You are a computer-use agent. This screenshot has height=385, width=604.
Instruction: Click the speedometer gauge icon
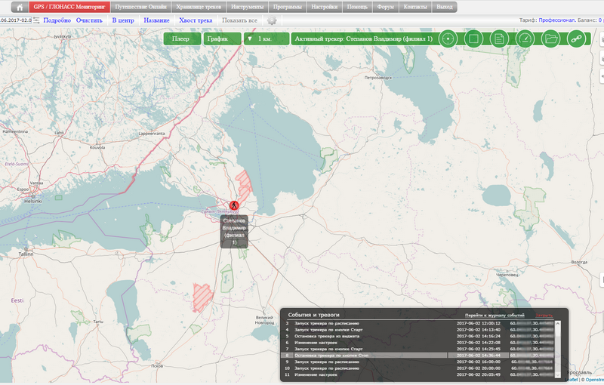click(525, 38)
